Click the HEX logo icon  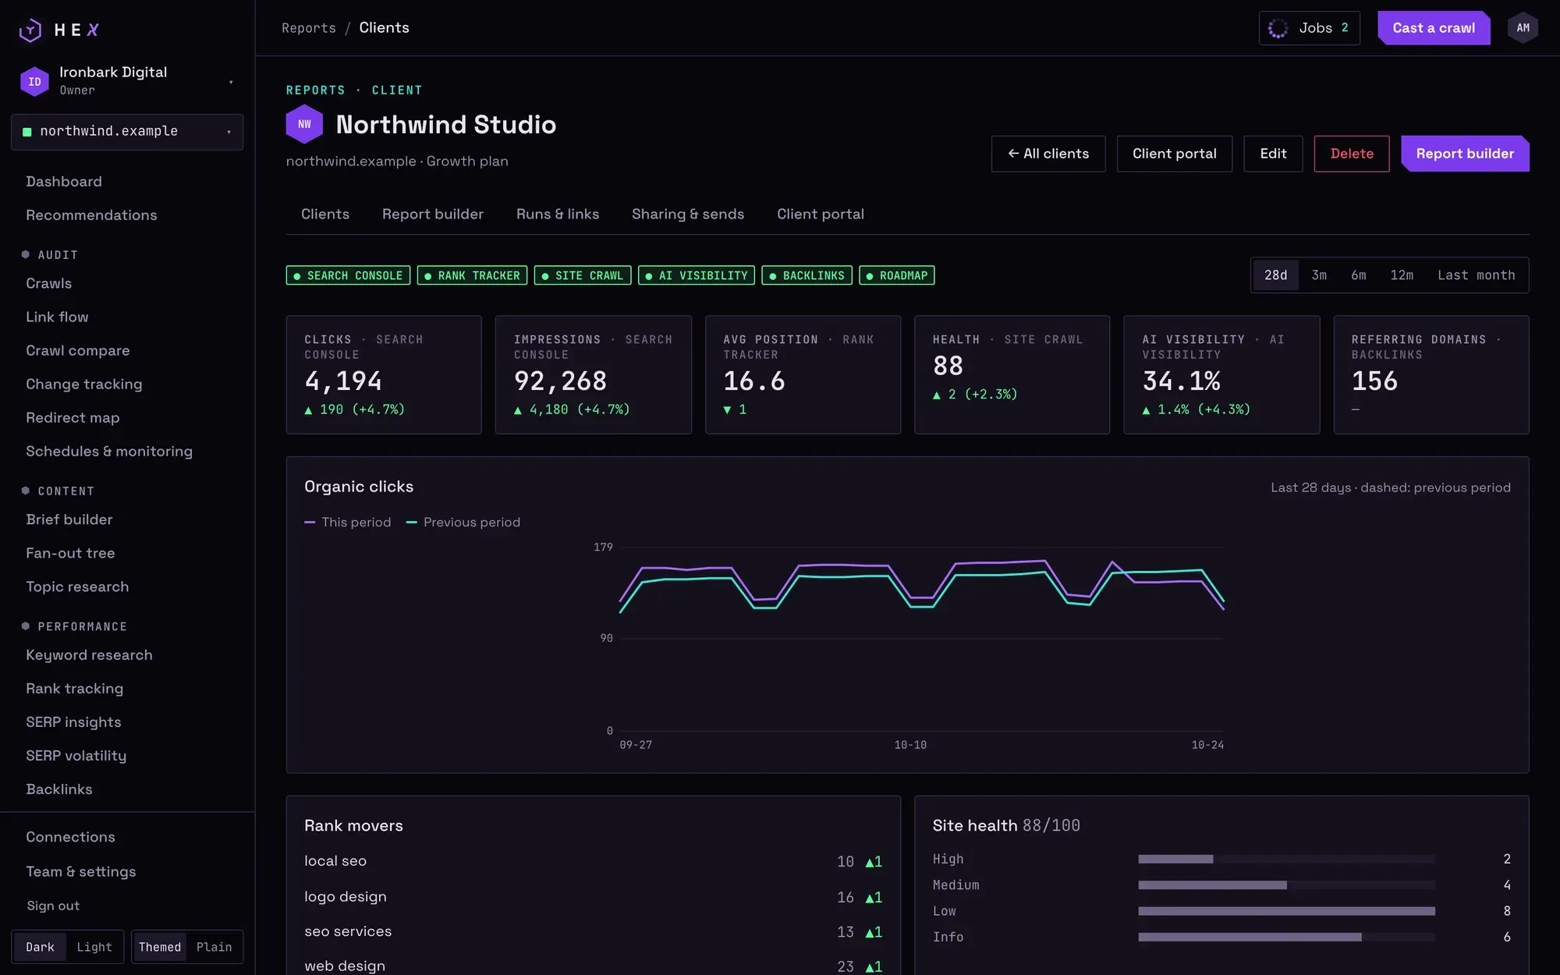[x=30, y=30]
